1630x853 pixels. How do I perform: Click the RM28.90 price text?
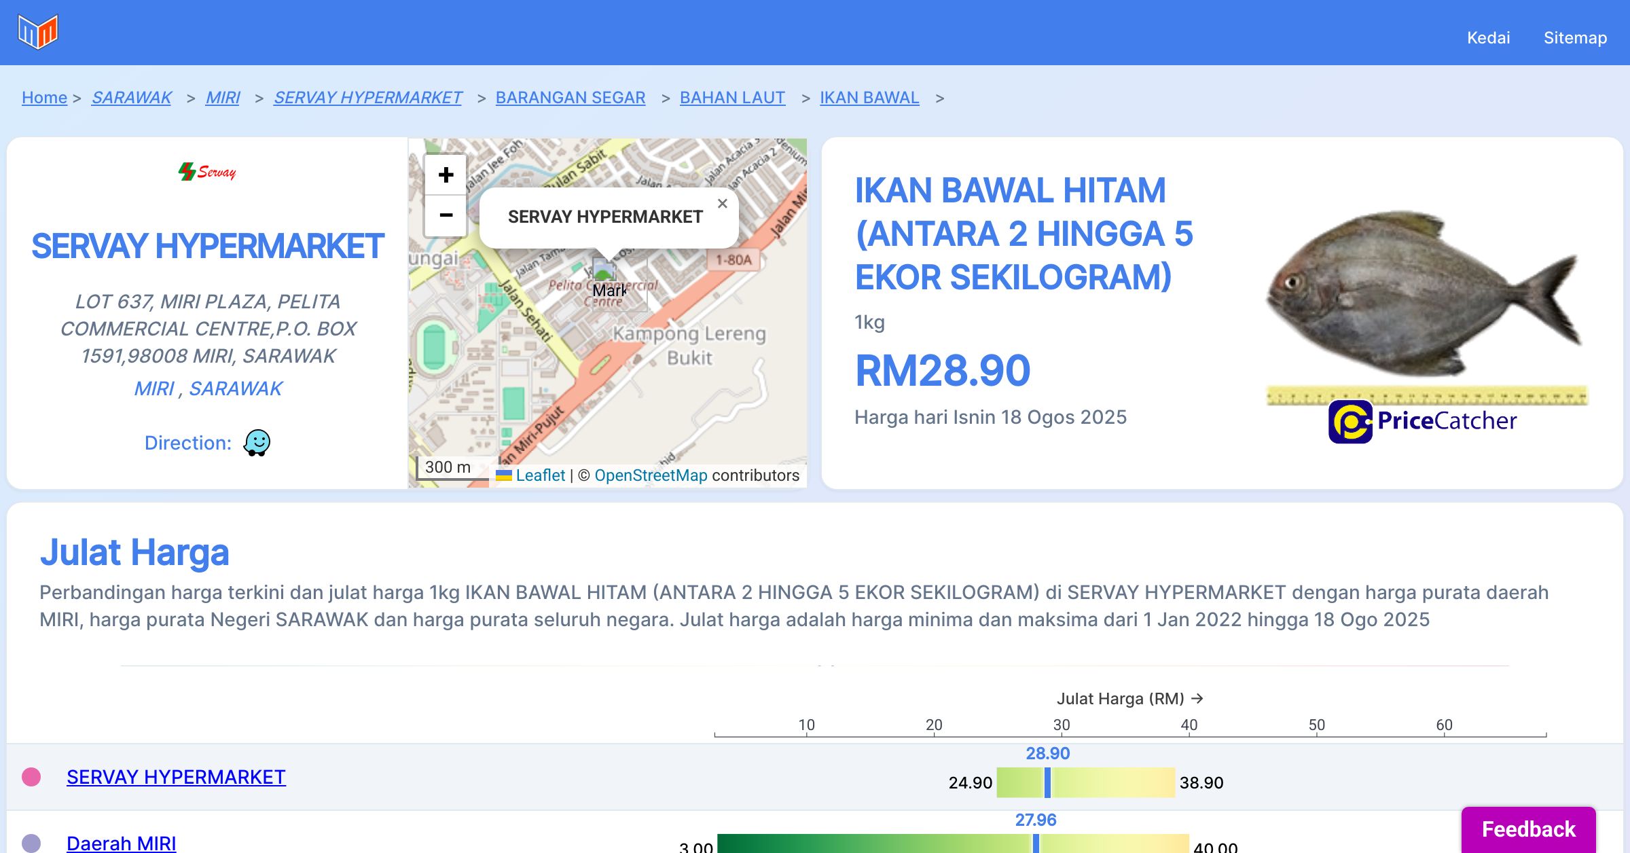click(943, 371)
